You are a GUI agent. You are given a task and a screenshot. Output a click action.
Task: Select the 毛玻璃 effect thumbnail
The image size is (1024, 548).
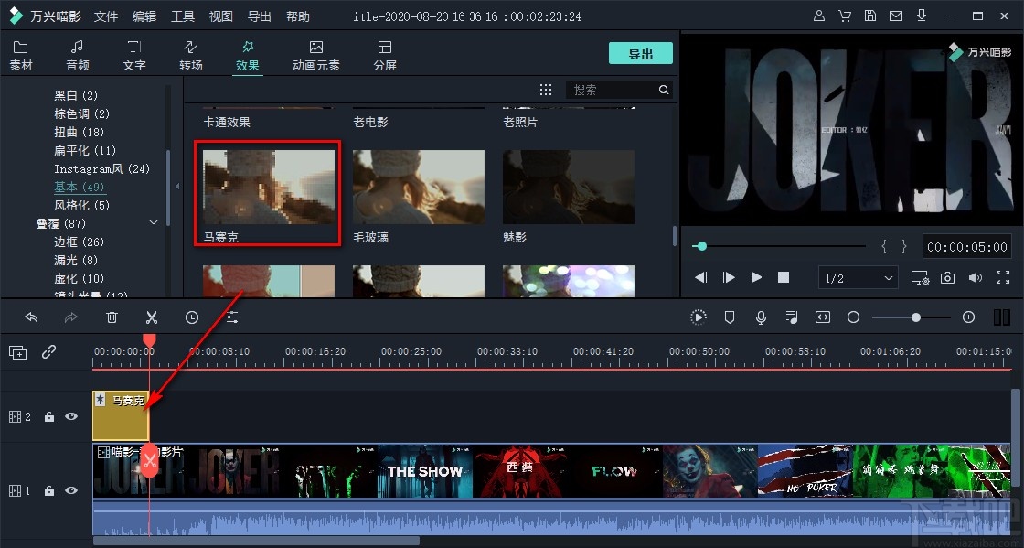coord(418,186)
